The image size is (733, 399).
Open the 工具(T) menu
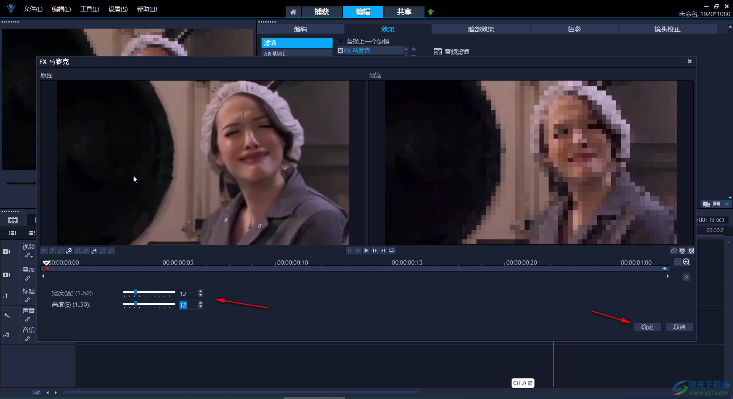pyautogui.click(x=89, y=9)
